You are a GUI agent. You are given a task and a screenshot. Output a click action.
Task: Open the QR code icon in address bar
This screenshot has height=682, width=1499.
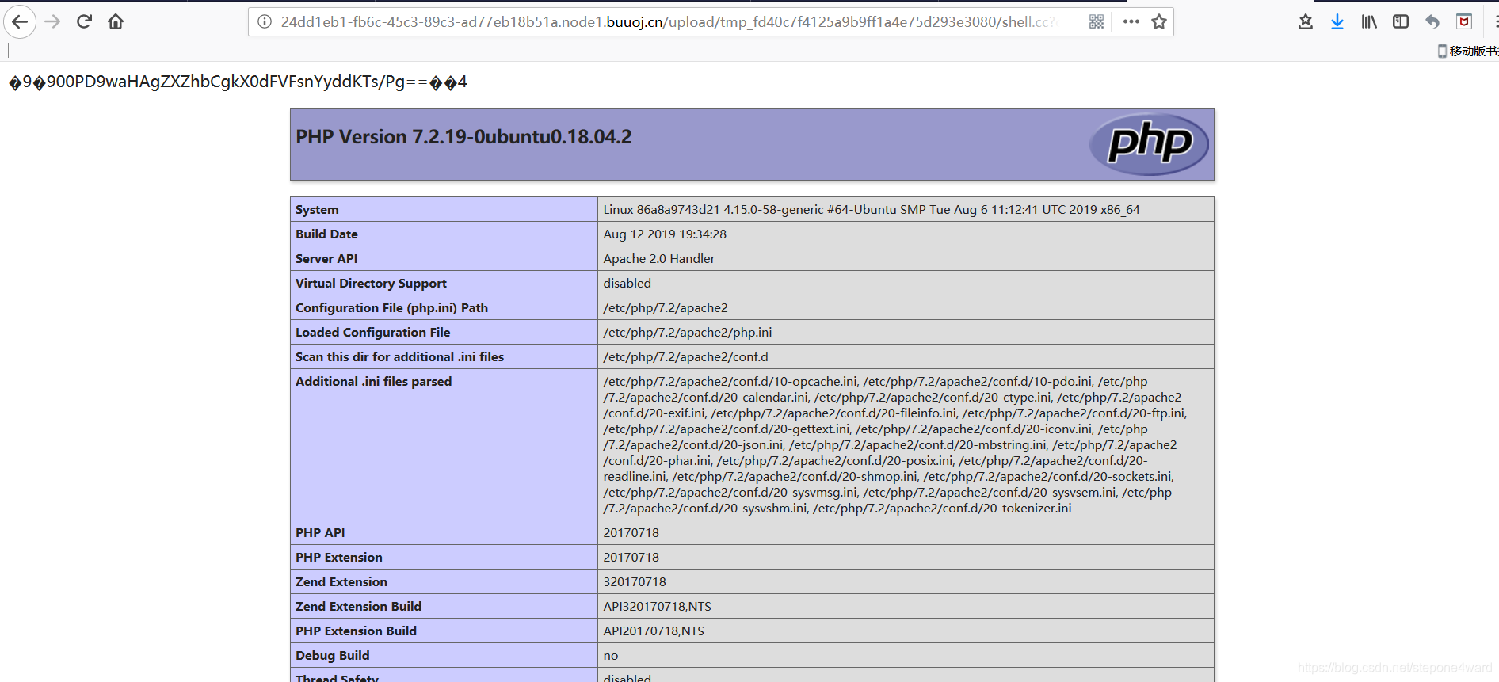[x=1097, y=21]
